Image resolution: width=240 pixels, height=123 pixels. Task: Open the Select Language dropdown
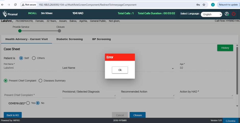pyautogui.click(x=211, y=15)
